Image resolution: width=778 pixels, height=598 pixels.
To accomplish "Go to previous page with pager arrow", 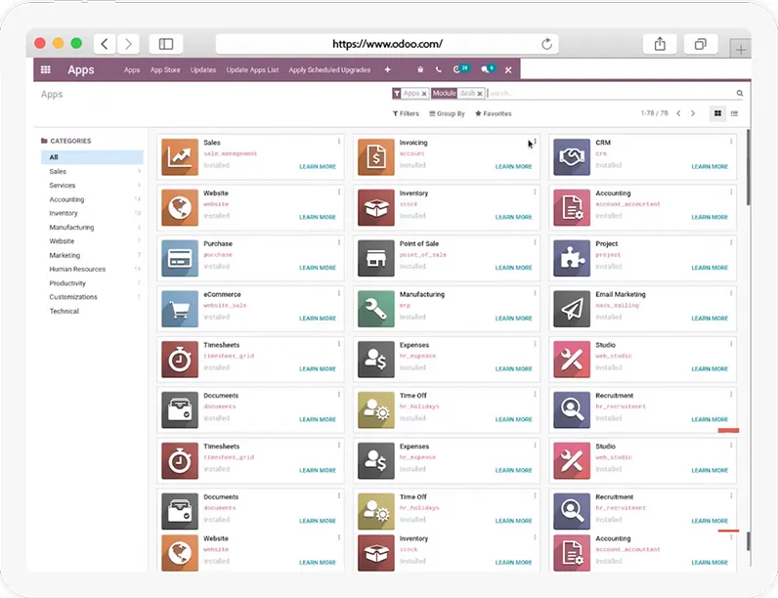I will pos(678,113).
